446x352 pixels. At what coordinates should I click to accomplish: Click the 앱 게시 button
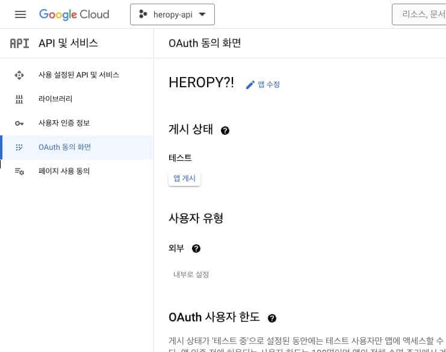(184, 178)
